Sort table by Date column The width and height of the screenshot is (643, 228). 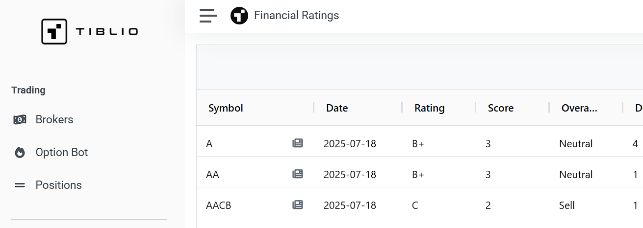pos(337,108)
